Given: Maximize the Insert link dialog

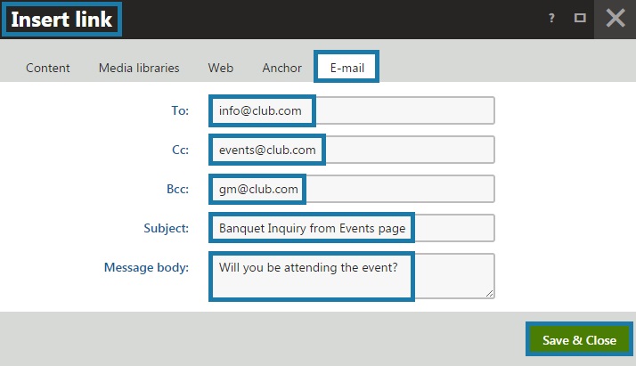Looking at the screenshot, I should [580, 18].
